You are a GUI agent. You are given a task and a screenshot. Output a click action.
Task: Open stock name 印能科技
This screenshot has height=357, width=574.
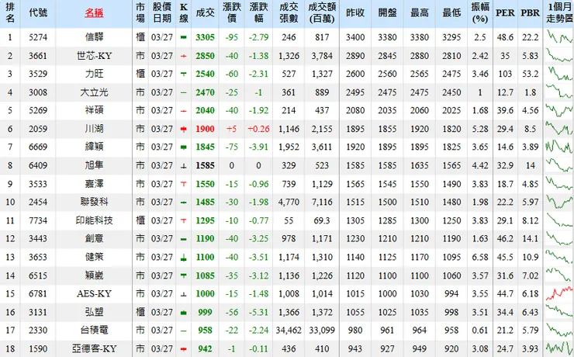click(x=94, y=220)
